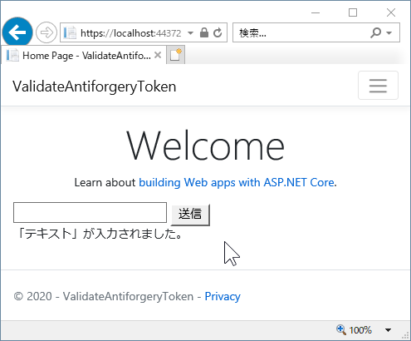This screenshot has width=411, height=341.
Task: Open the building Web apps with ASP.NET Core link
Action: pyautogui.click(x=237, y=182)
